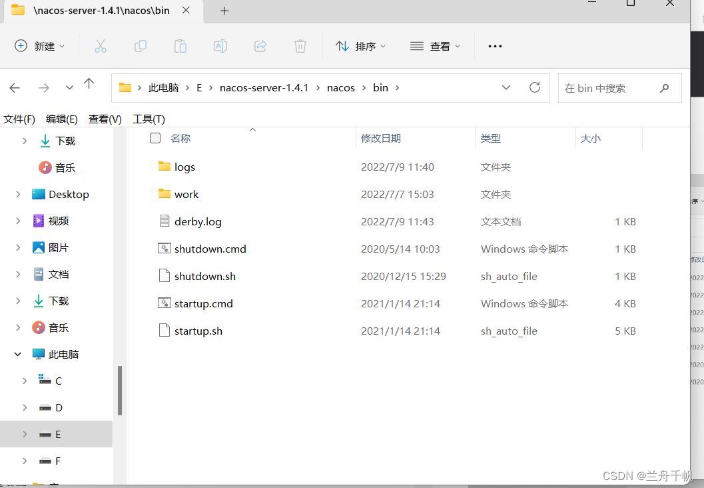The width and height of the screenshot is (704, 488).
Task: Close the nacos\bin tab
Action: point(186,11)
